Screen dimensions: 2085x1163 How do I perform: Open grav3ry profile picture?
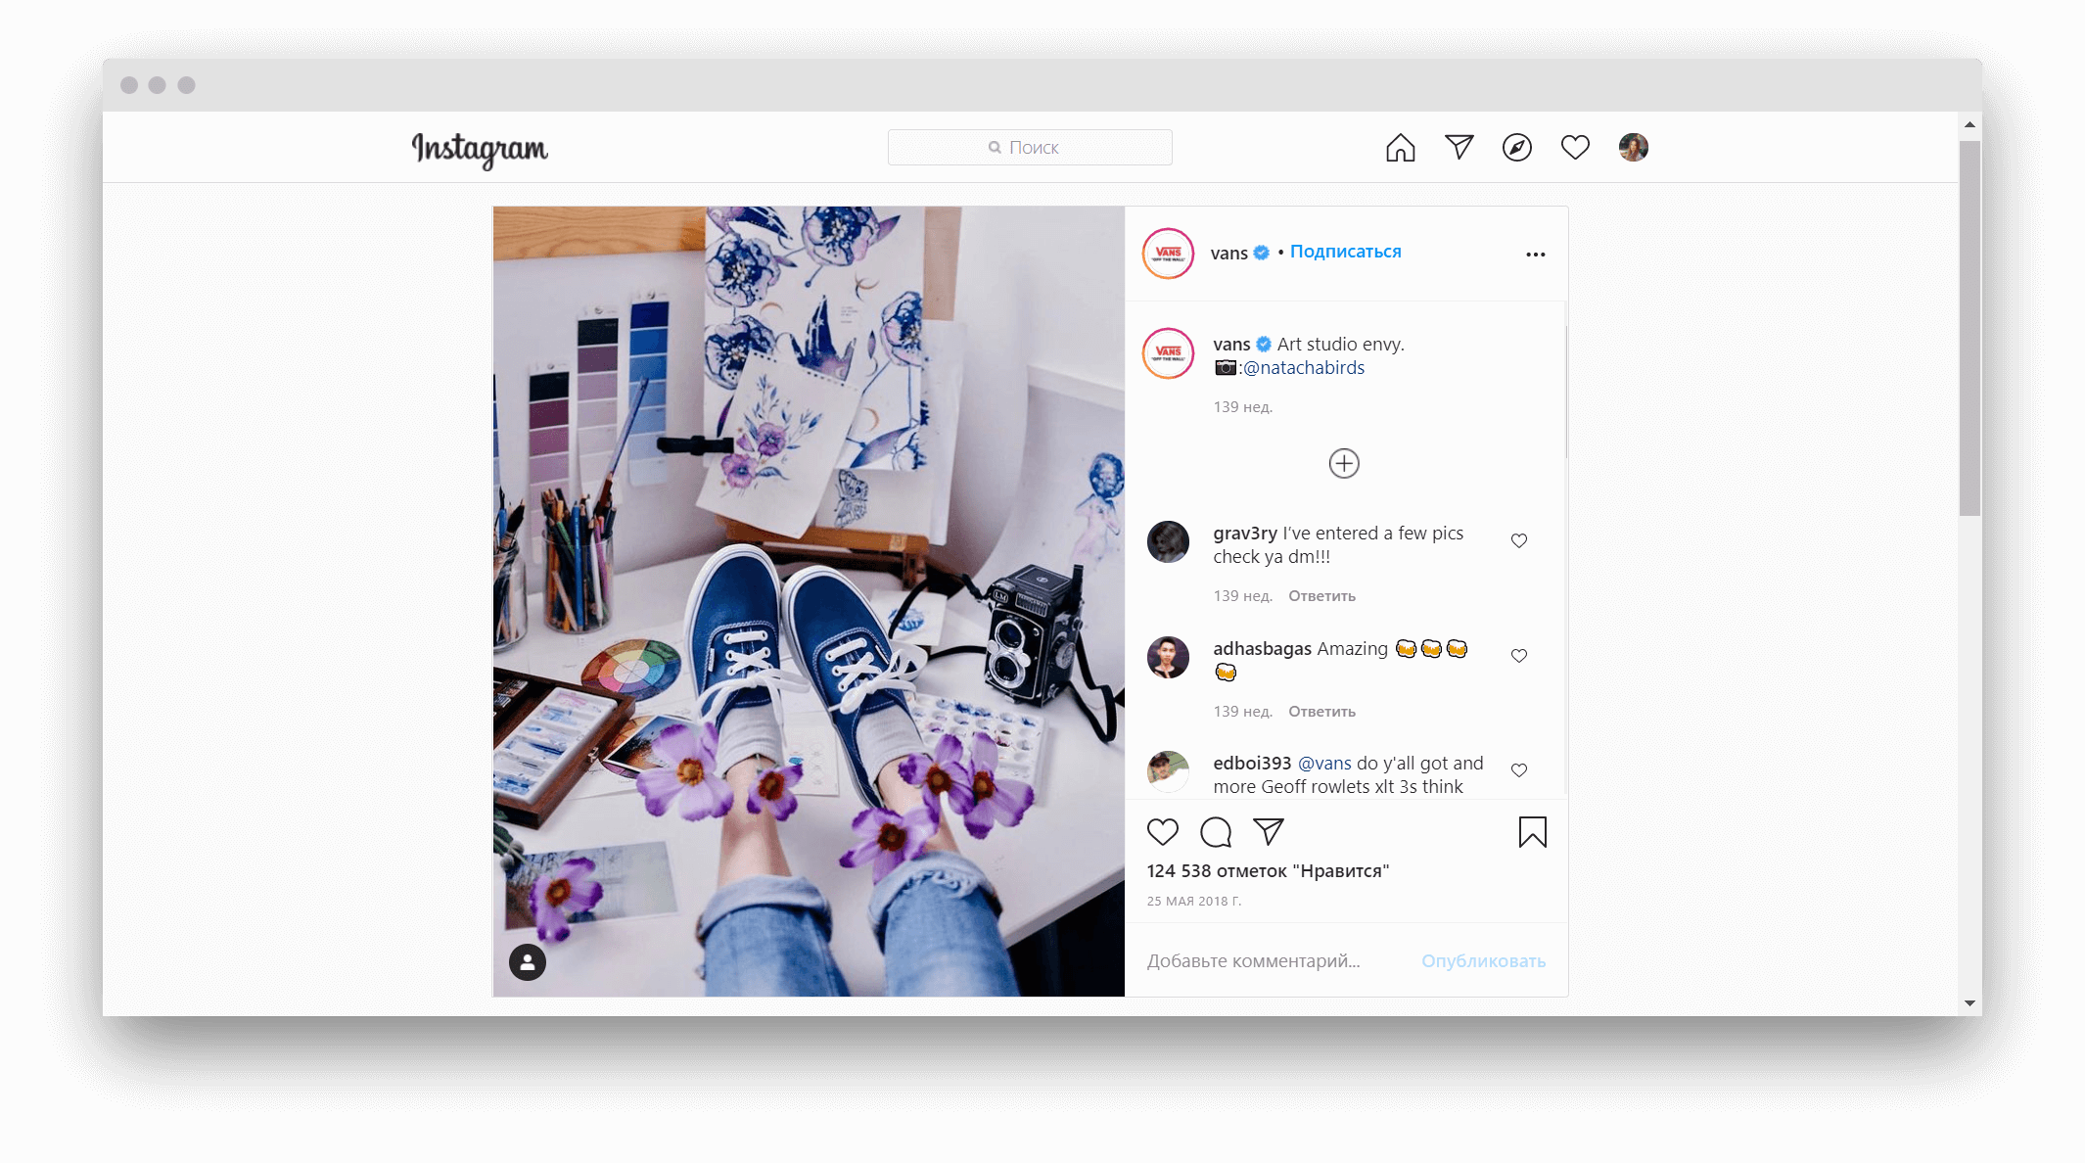(x=1168, y=541)
